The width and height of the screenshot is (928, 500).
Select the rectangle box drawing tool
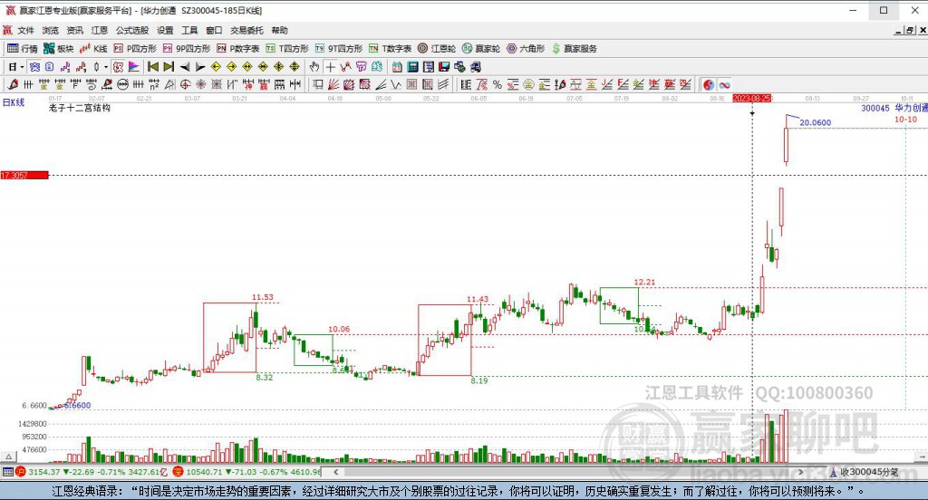click(318, 84)
